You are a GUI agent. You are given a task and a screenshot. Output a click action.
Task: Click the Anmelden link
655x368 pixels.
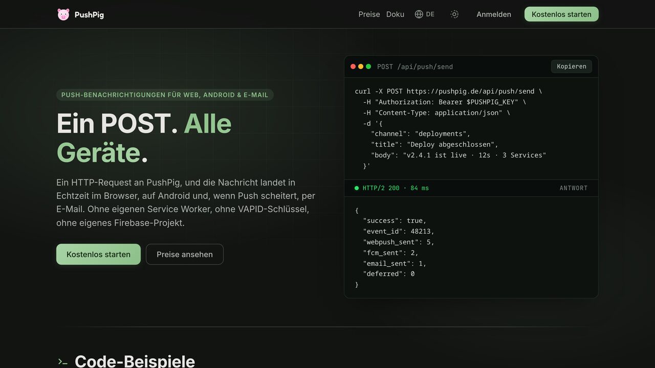point(494,14)
